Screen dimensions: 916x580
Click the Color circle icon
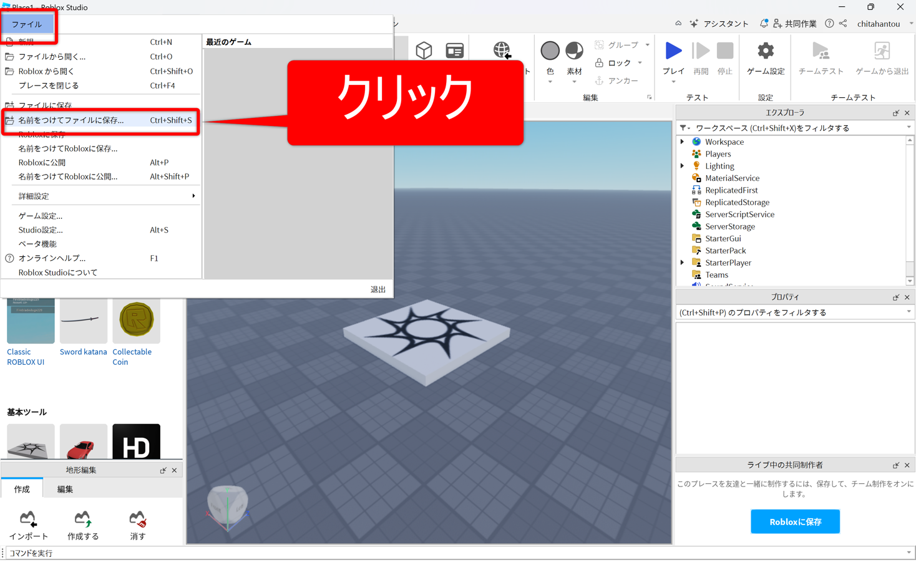tap(550, 51)
